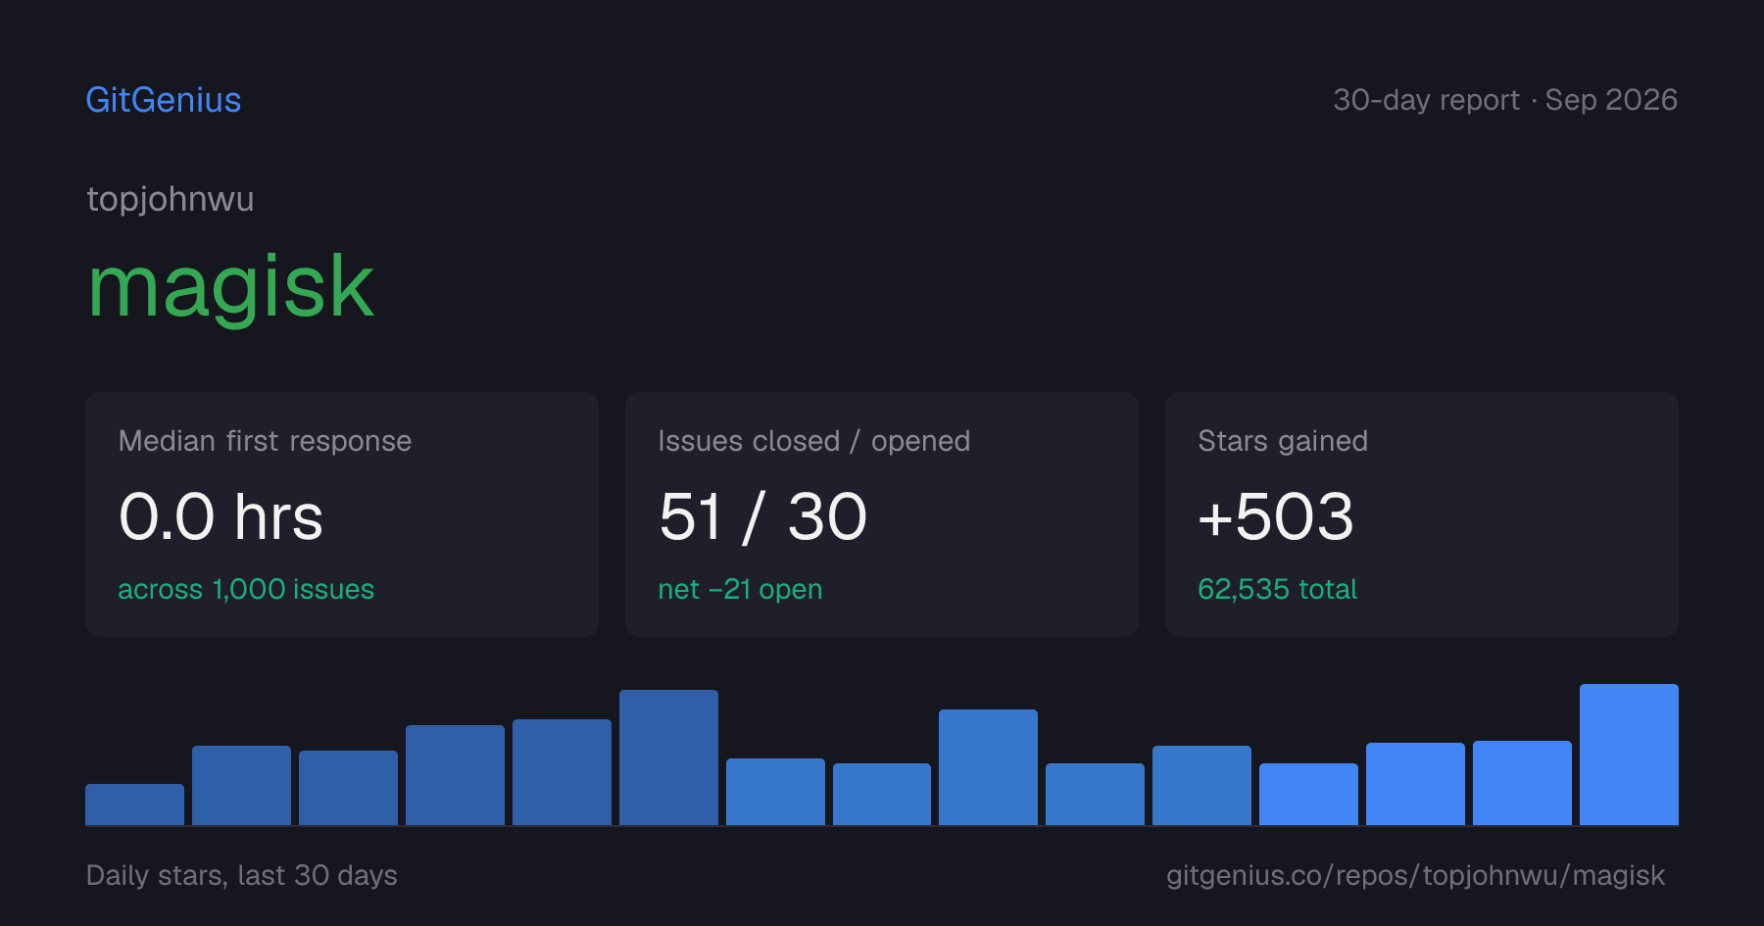The image size is (1764, 926).
Task: Open the gitgenius.co/repos/topjohnwu/magisk URL
Action: (1415, 875)
